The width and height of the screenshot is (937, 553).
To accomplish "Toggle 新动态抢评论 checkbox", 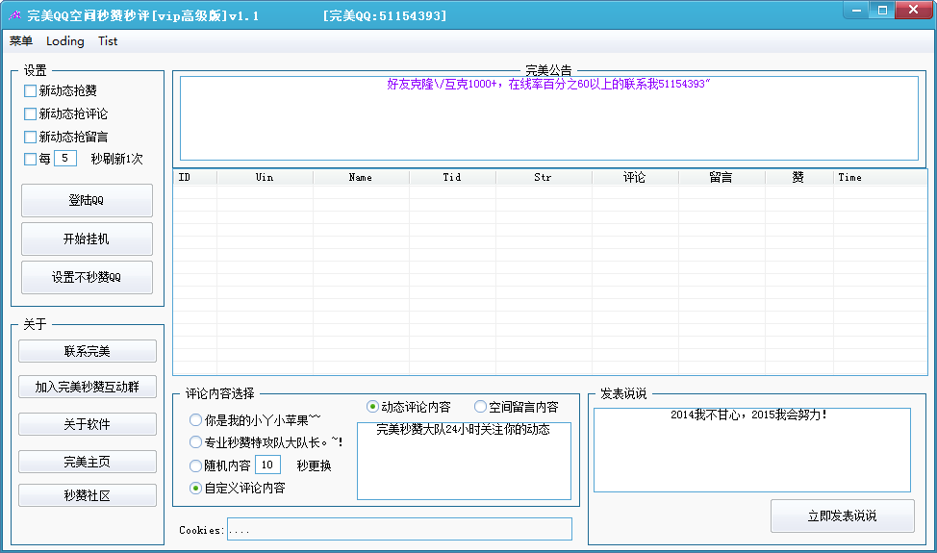I will click(x=30, y=114).
